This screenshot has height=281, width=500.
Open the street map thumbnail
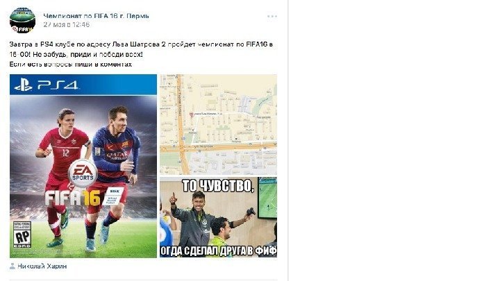pyautogui.click(x=219, y=125)
